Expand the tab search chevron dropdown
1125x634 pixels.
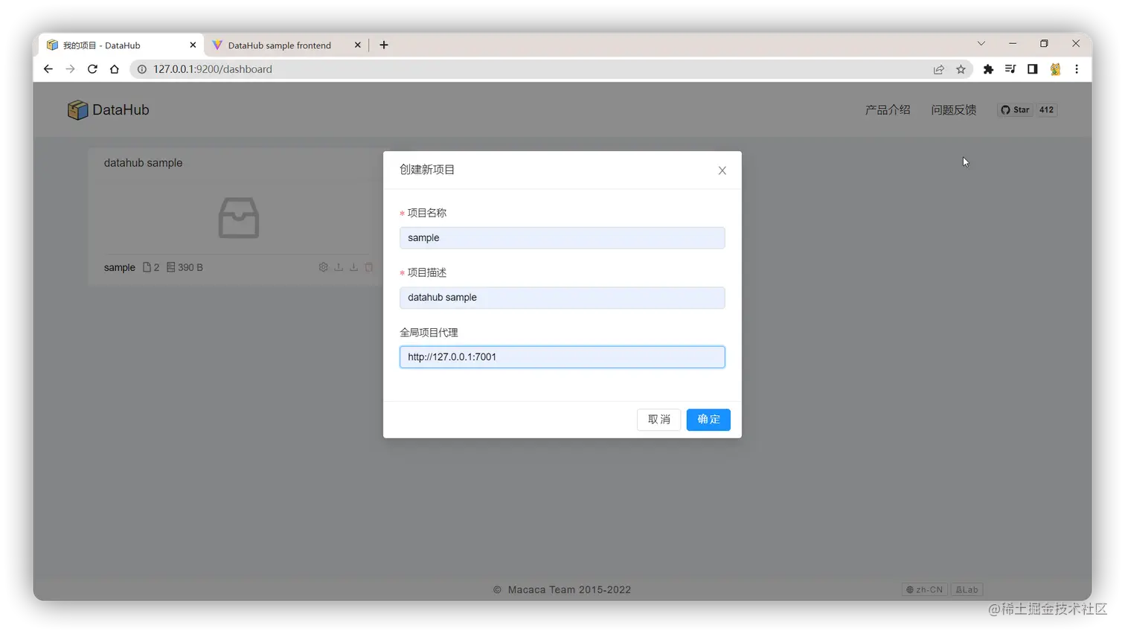click(x=981, y=44)
